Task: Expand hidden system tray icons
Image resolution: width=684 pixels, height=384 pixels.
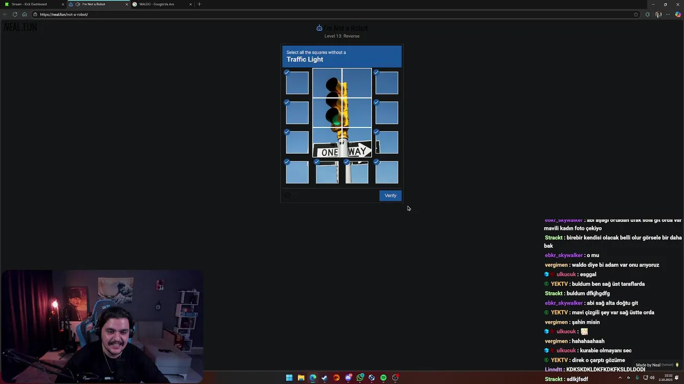Action: [620, 378]
